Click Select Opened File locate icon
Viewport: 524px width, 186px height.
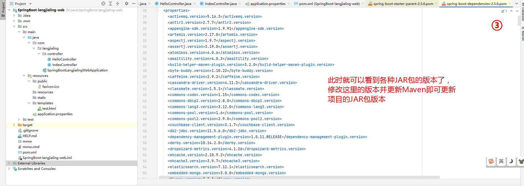pos(103,4)
